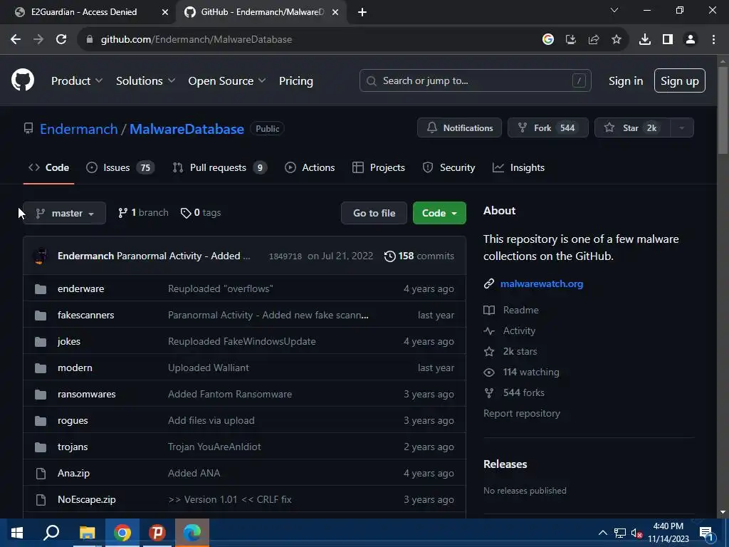Click Sign in
The width and height of the screenshot is (729, 547).
click(x=626, y=80)
